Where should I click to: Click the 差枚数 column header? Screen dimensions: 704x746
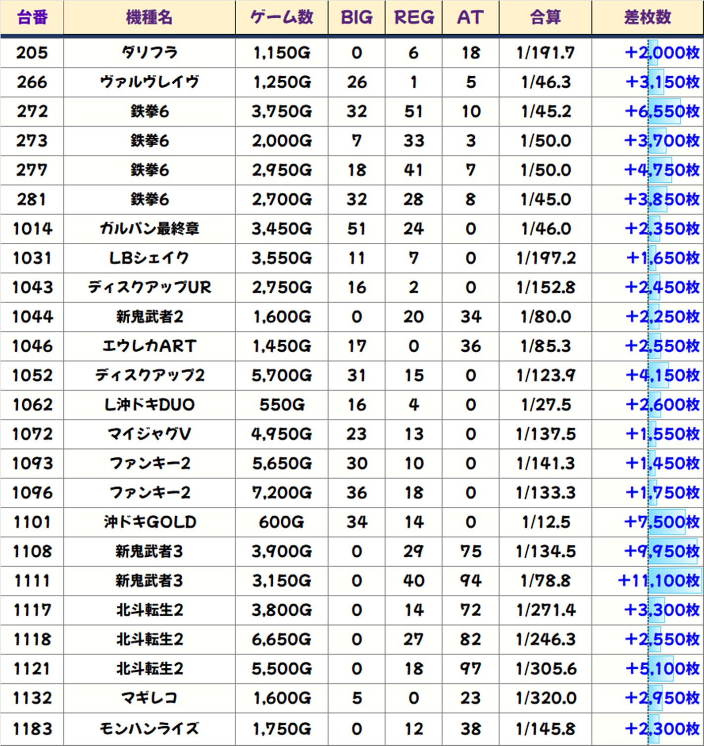(x=648, y=17)
